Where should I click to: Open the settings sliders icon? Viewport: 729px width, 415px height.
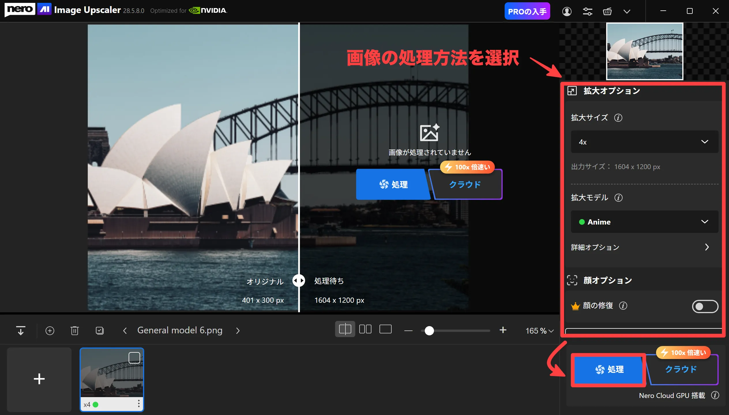tap(587, 11)
